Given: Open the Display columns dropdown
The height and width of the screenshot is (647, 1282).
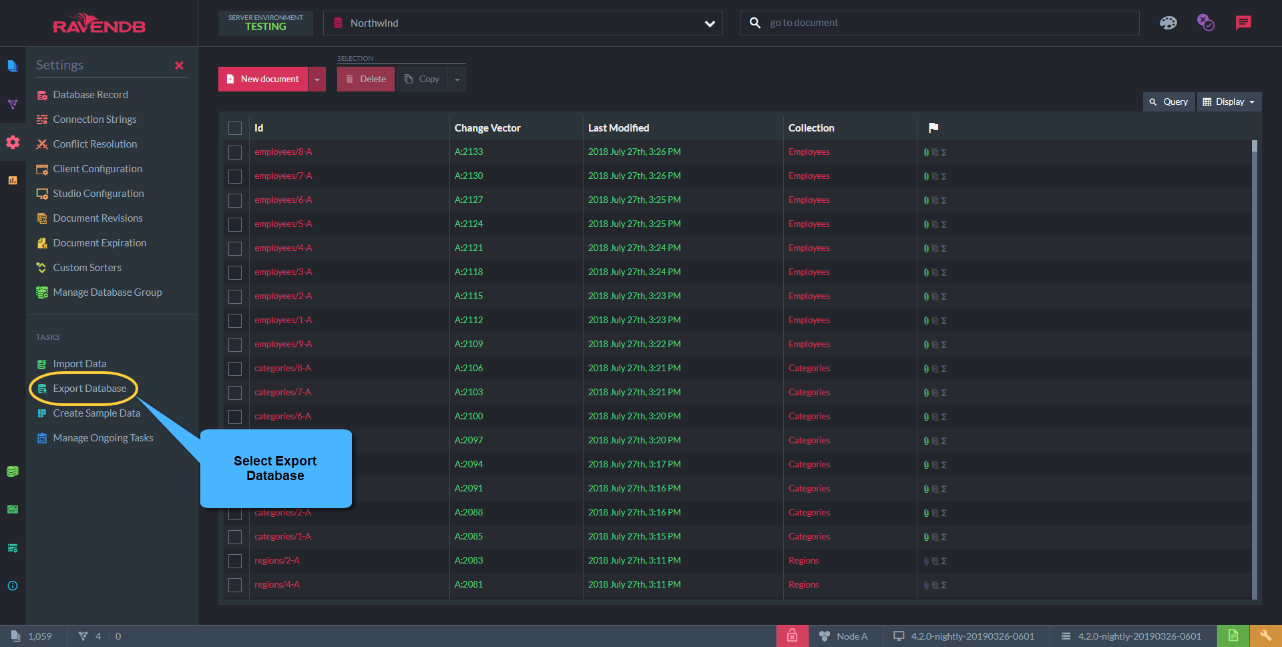Looking at the screenshot, I should click(x=1229, y=101).
